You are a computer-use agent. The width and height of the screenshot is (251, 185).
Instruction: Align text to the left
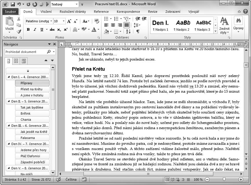pyautogui.click(x=106, y=25)
